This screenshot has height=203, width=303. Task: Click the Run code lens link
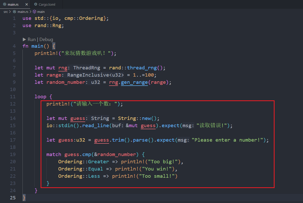click(32, 39)
